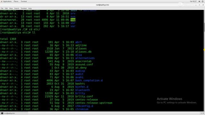Click the centos-release file name

tap(86, 100)
